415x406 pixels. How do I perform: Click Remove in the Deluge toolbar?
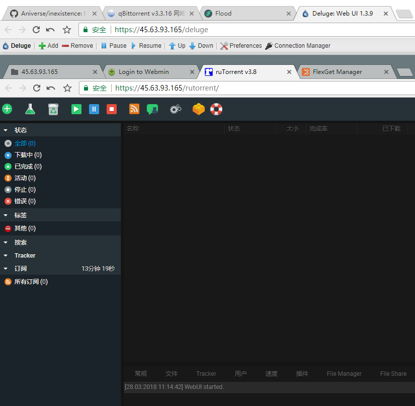tap(77, 46)
